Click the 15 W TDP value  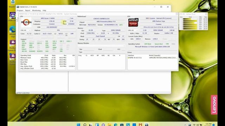(71, 21)
